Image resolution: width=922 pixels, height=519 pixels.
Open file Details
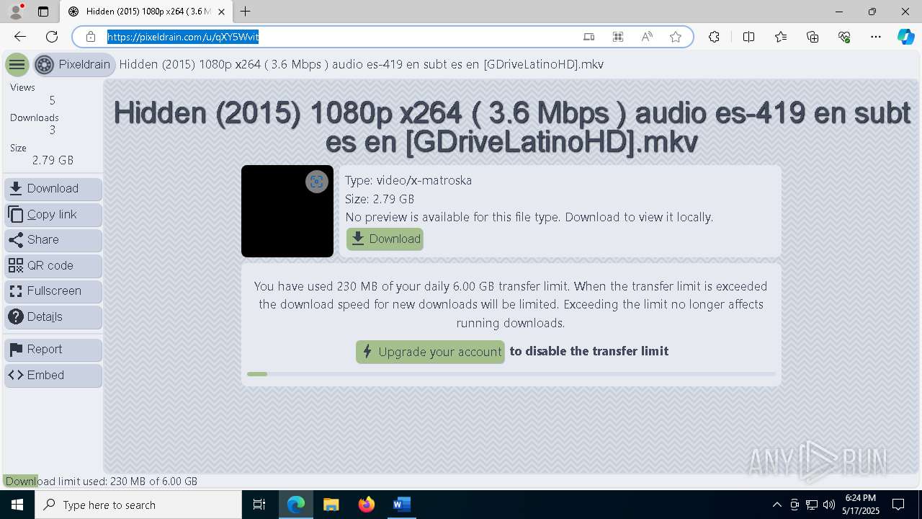53,317
